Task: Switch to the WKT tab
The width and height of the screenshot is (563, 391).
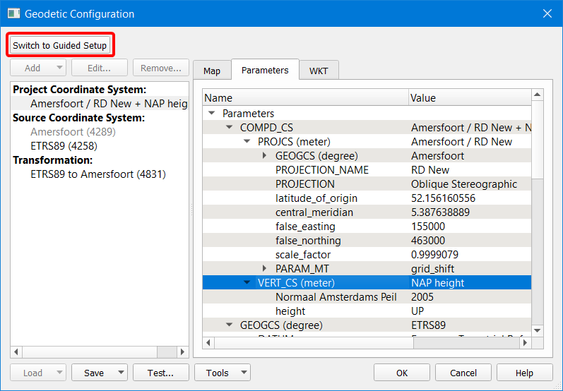Action: (x=319, y=71)
